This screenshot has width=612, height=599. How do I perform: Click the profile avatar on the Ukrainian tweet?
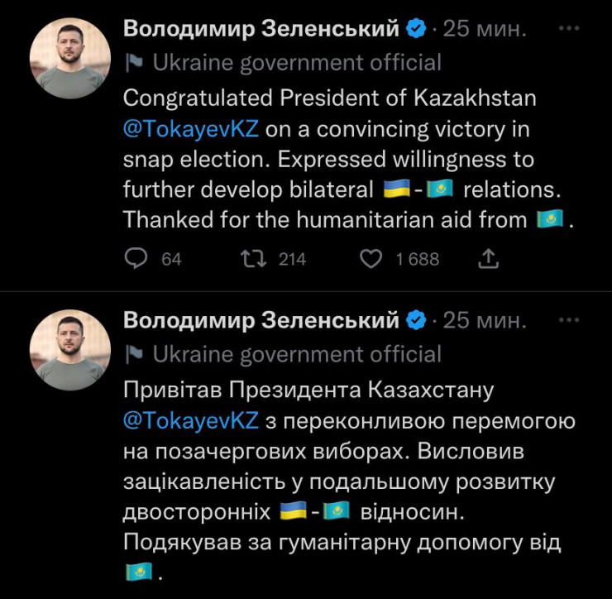70,350
